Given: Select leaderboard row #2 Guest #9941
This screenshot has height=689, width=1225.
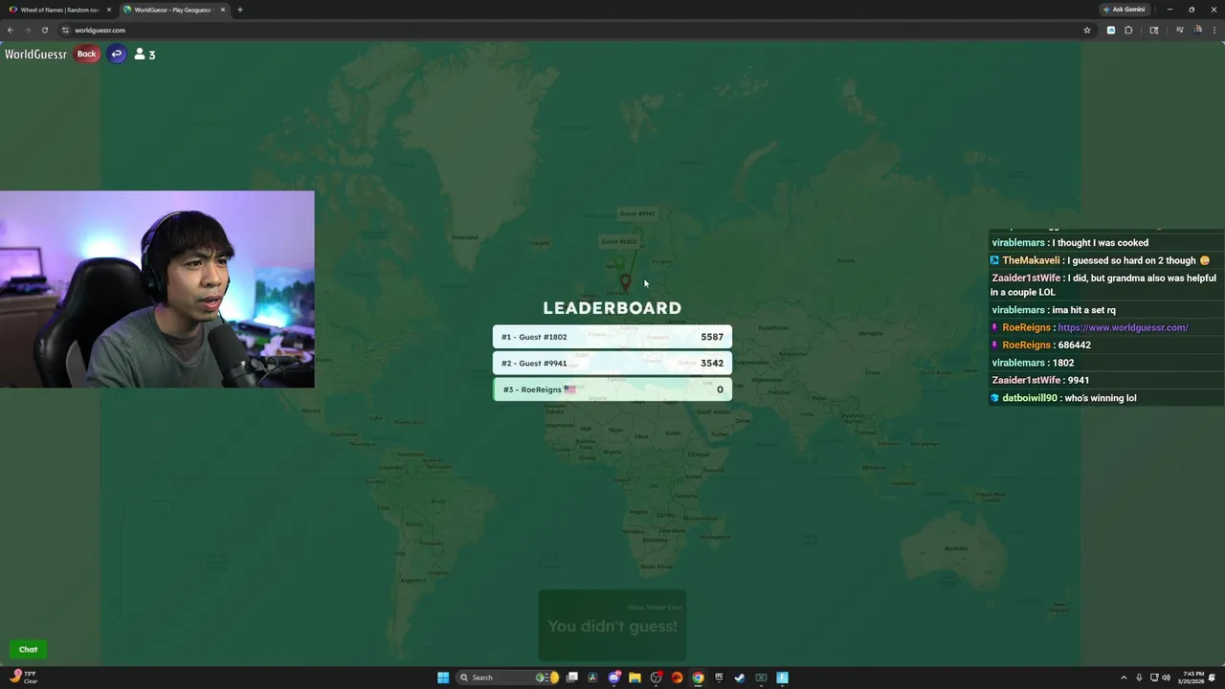Looking at the screenshot, I should [x=612, y=363].
